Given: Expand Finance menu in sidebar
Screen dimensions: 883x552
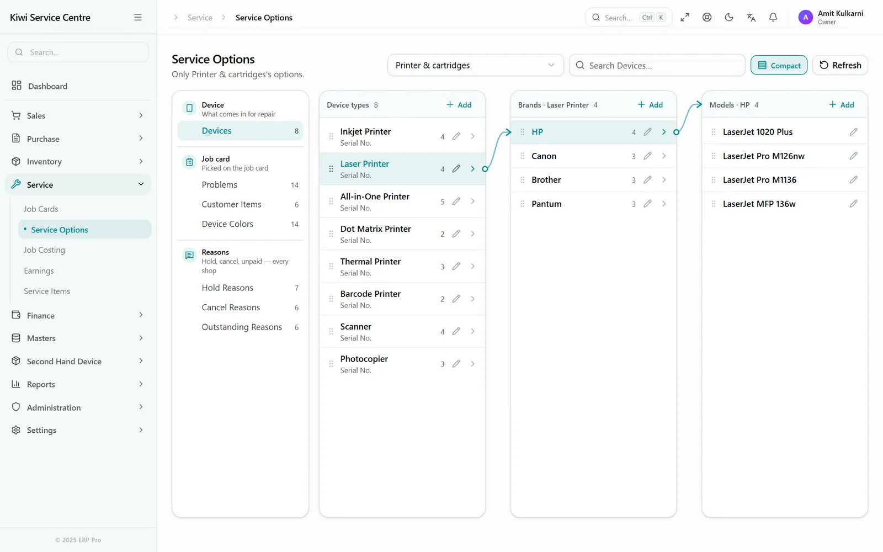Looking at the screenshot, I should [78, 315].
